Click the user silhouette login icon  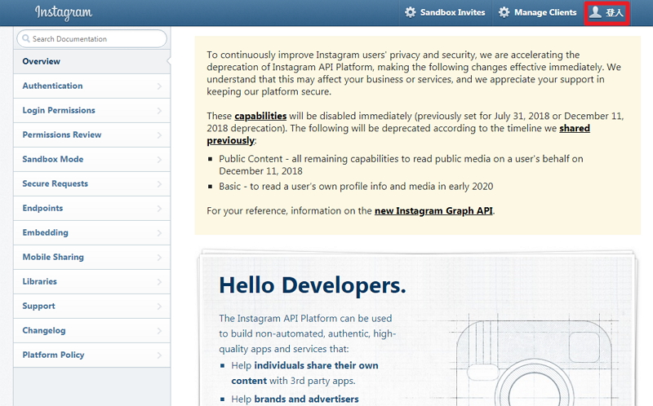(x=595, y=12)
